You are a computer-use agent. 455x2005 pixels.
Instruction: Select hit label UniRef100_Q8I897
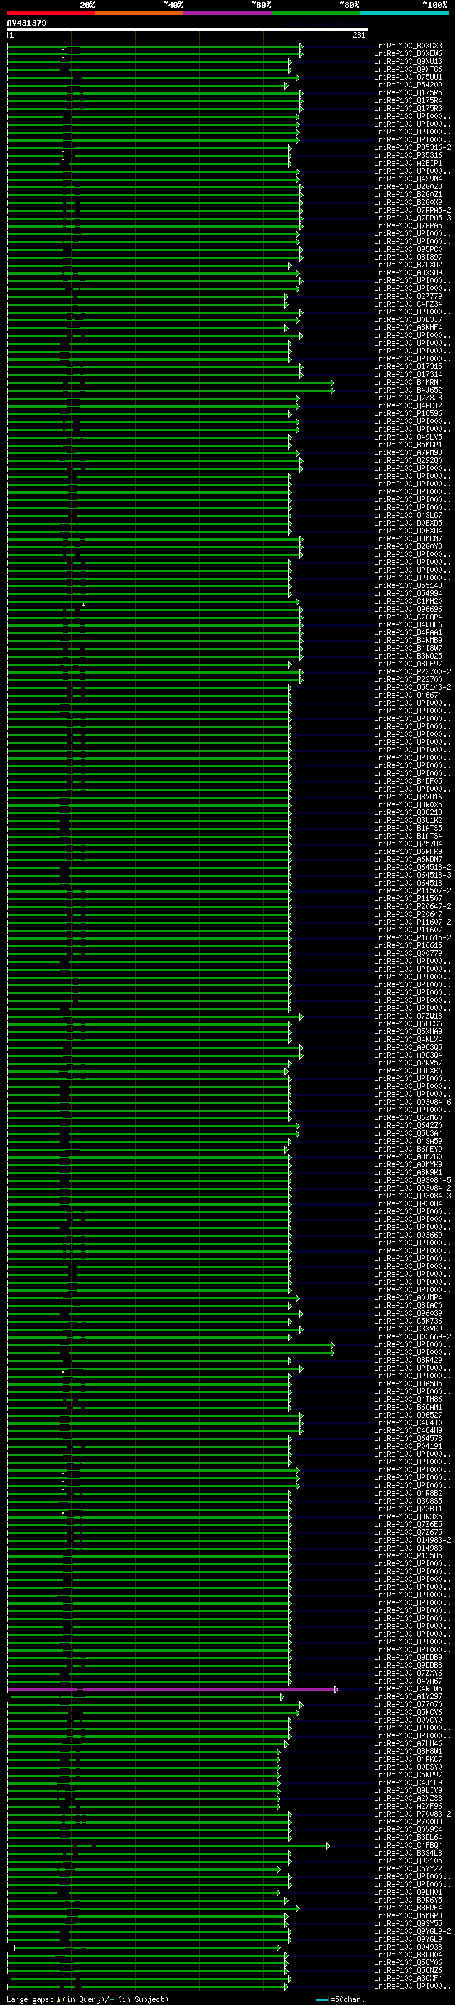(x=408, y=257)
